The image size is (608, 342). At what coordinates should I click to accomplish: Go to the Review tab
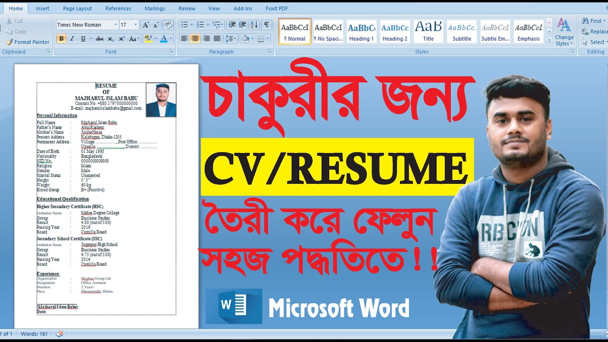point(187,9)
